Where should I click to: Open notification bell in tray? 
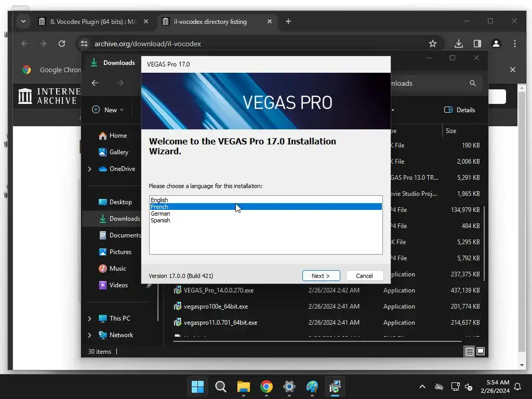[x=518, y=387]
